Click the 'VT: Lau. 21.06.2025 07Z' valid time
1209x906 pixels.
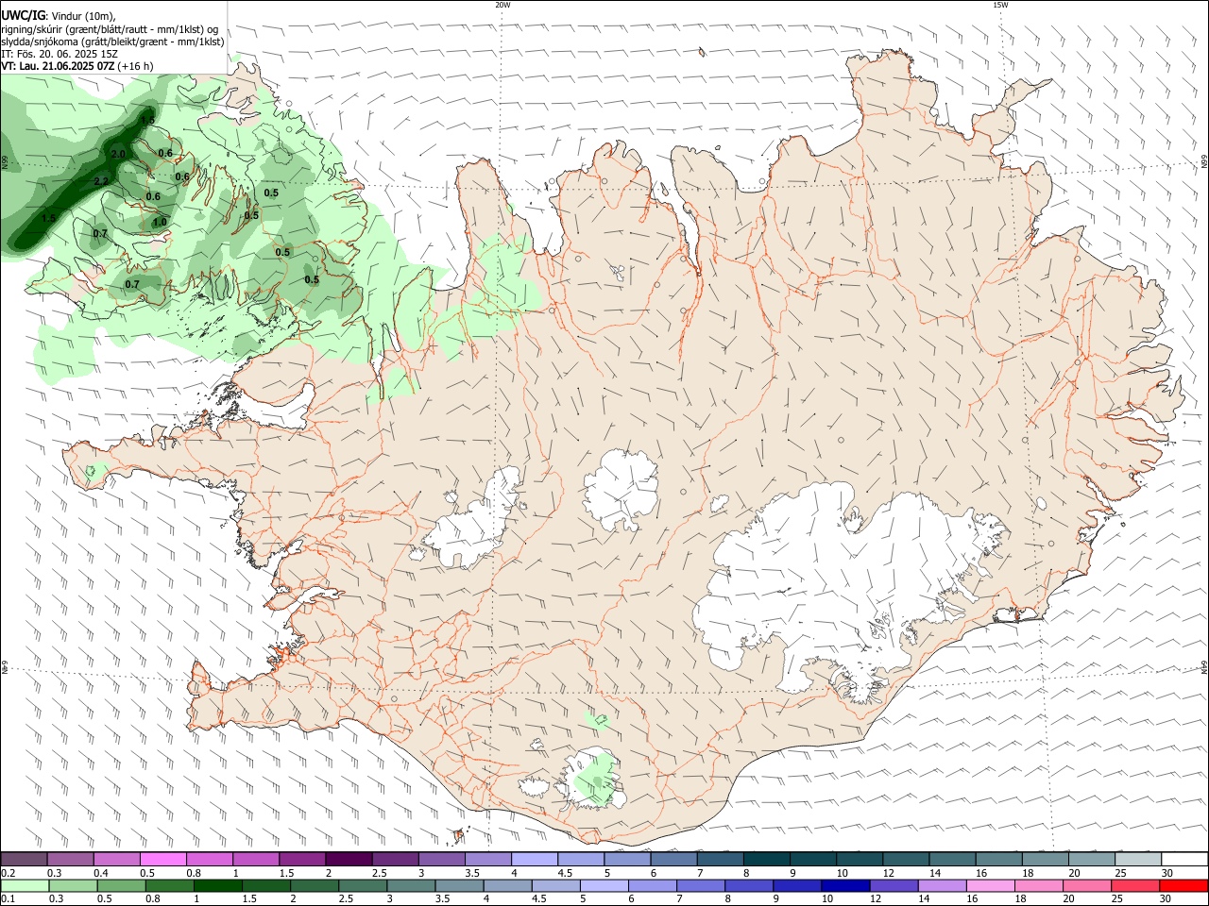59,66
